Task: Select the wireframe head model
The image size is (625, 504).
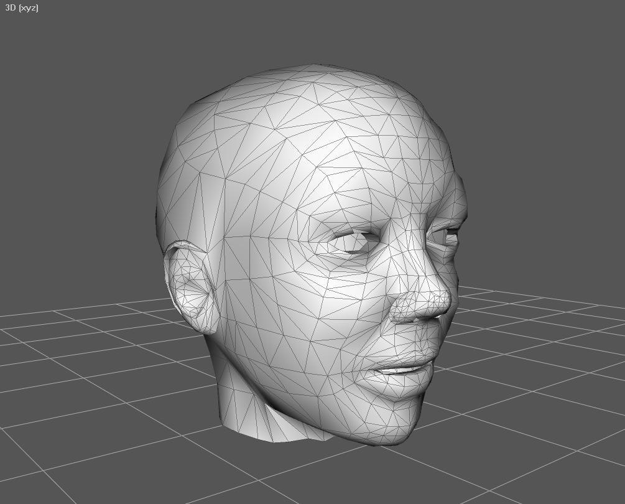Action: coord(311,255)
